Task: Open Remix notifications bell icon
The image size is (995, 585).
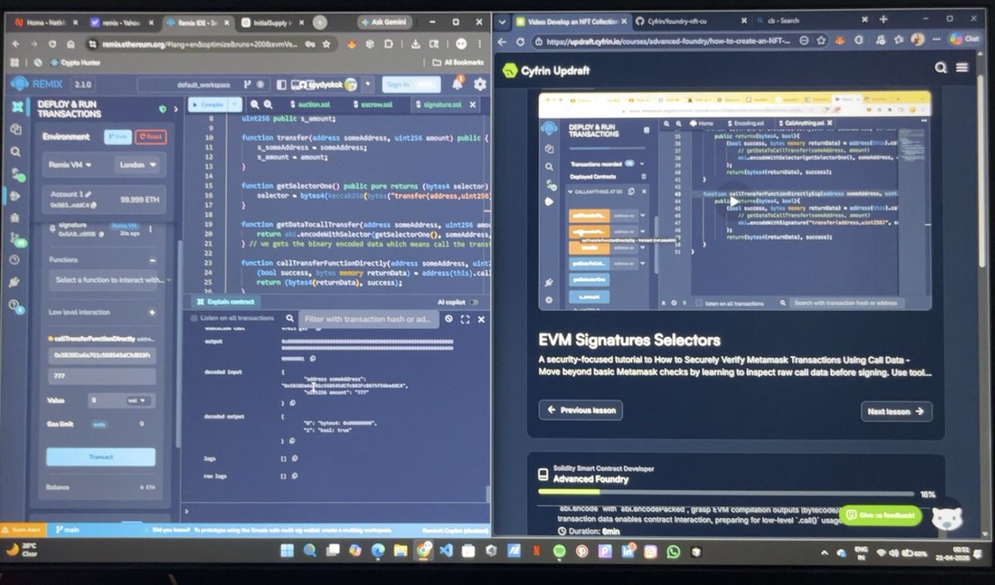Action: pyautogui.click(x=457, y=84)
